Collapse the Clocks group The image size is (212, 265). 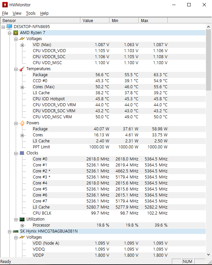[16, 153]
